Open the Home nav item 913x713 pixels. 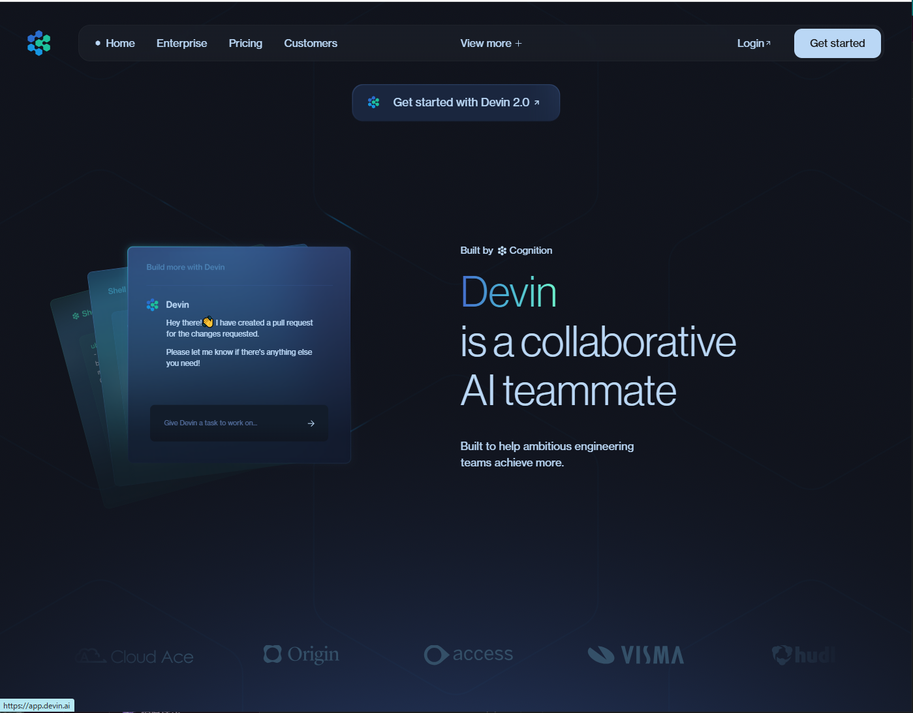120,43
